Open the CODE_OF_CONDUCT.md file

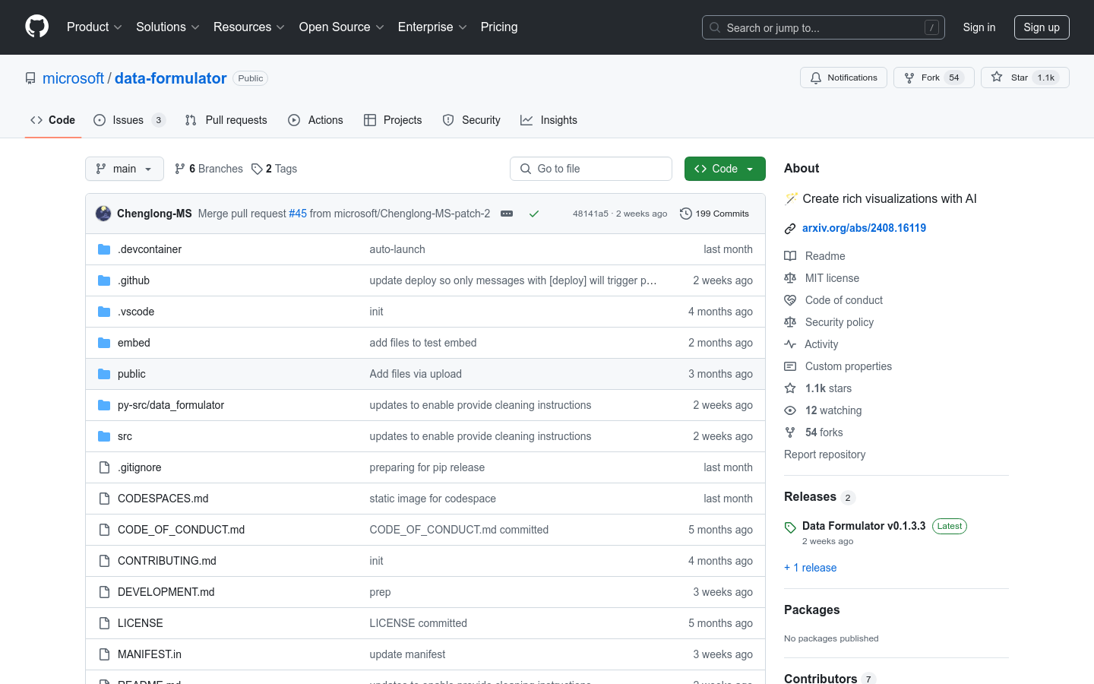click(x=182, y=530)
